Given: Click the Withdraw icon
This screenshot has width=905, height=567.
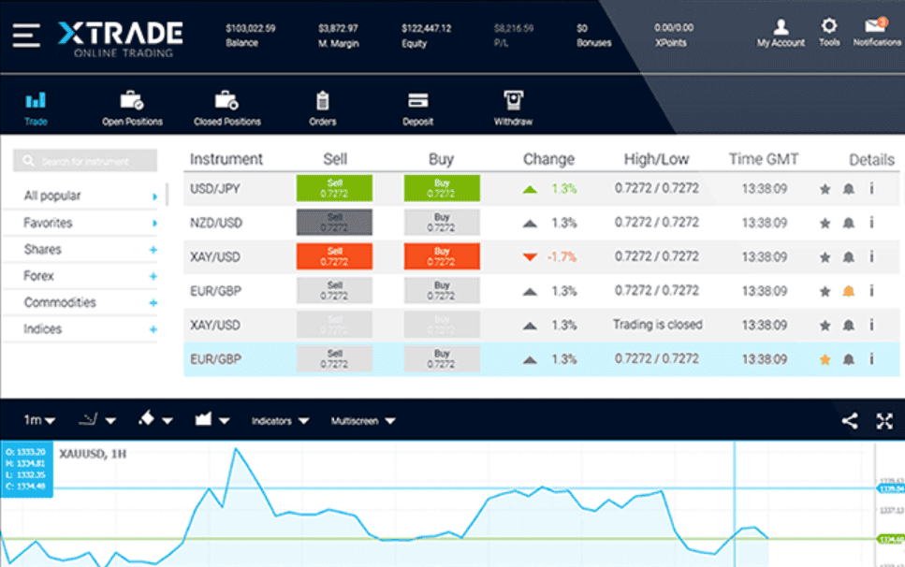Looking at the screenshot, I should click(x=511, y=103).
